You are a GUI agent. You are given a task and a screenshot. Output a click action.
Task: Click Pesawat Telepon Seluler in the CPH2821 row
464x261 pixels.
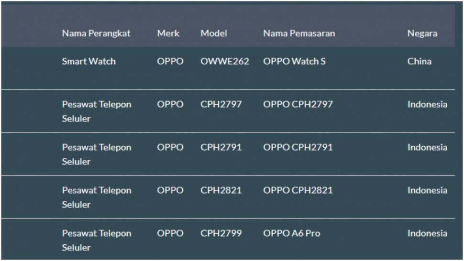(x=96, y=197)
